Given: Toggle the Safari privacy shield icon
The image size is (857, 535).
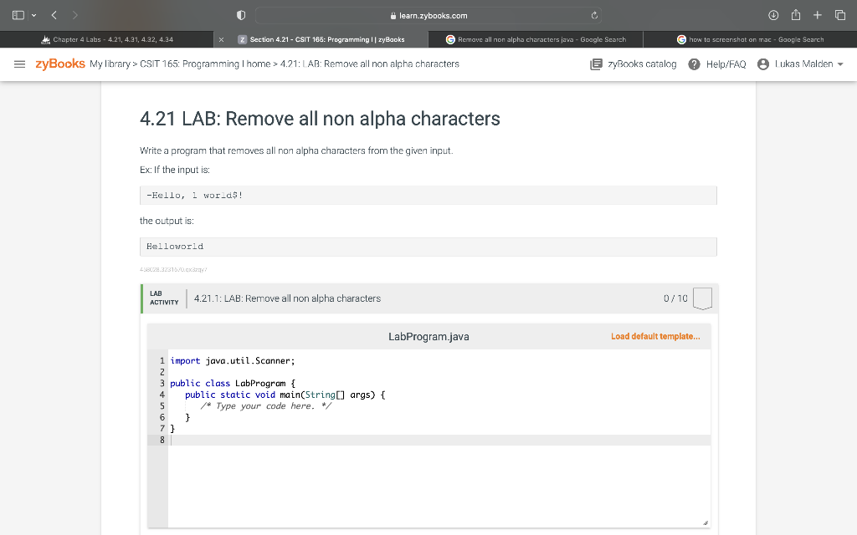Looking at the screenshot, I should [x=239, y=14].
